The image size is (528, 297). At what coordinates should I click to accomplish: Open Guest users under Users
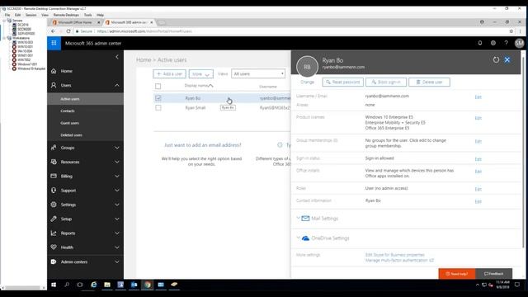click(x=69, y=123)
